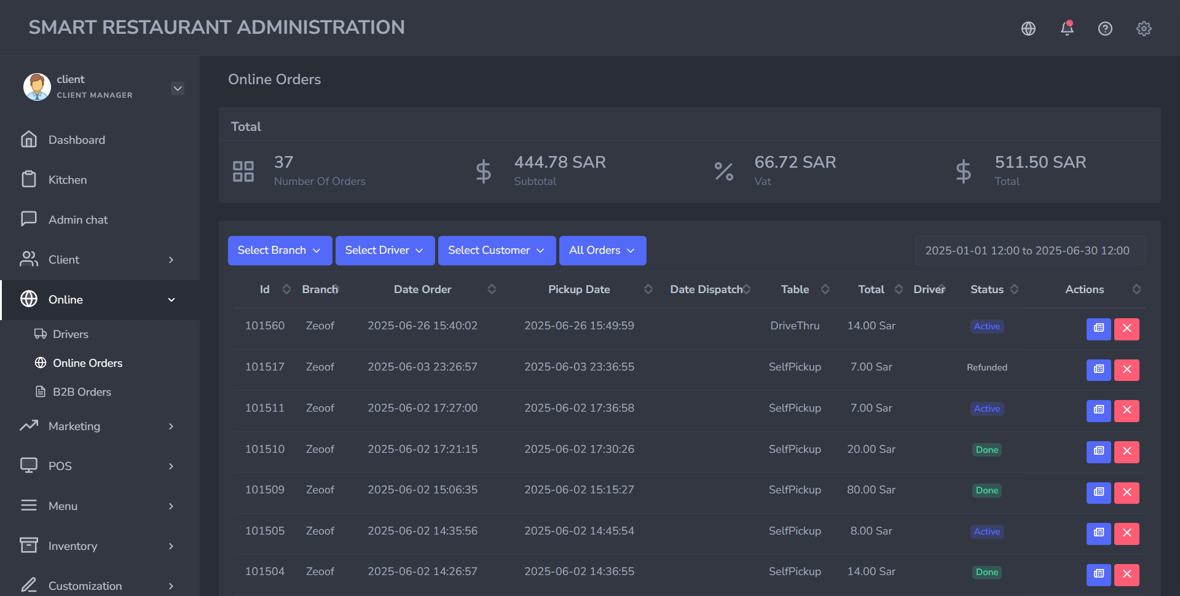This screenshot has height=596, width=1180.
Task: Expand the client manager profile chevron
Action: (x=178, y=88)
